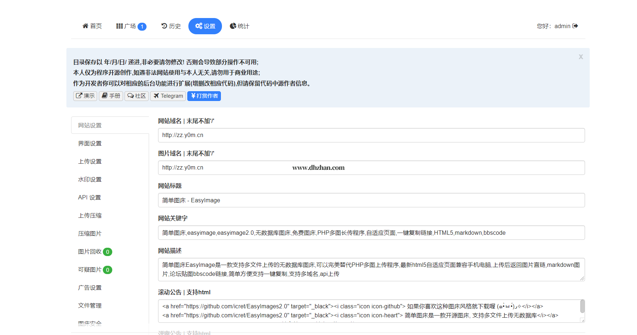Dismiss the notice banner with X
The image size is (637, 335).
pos(581,57)
